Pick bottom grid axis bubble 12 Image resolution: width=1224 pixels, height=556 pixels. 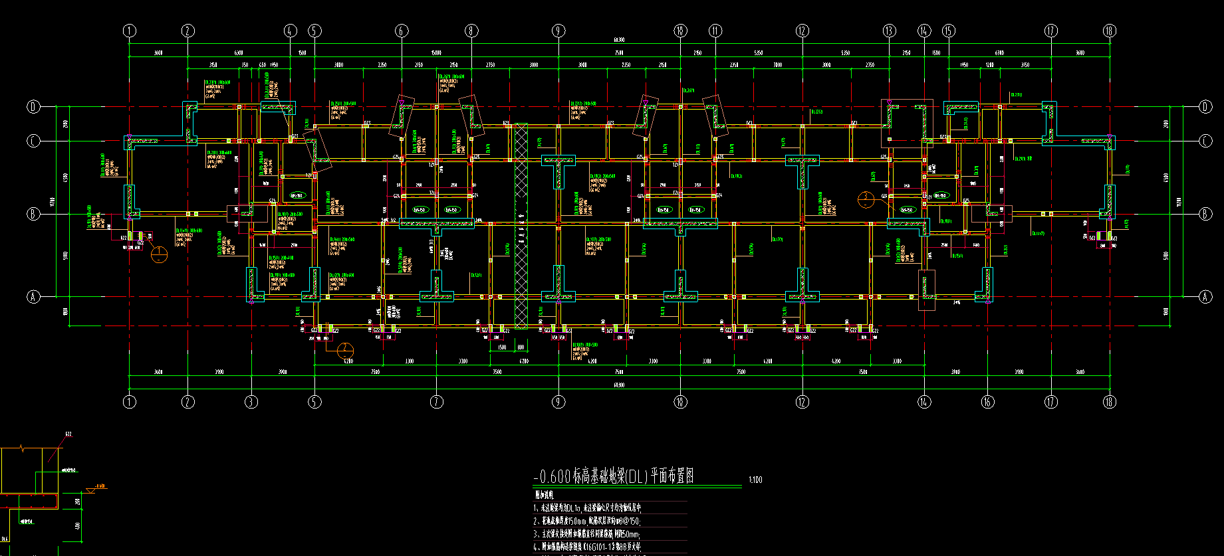802,401
